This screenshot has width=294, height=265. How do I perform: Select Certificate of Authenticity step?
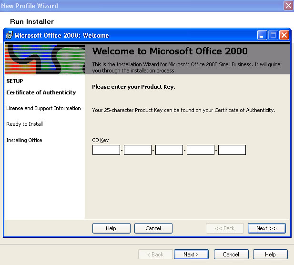[41, 92]
